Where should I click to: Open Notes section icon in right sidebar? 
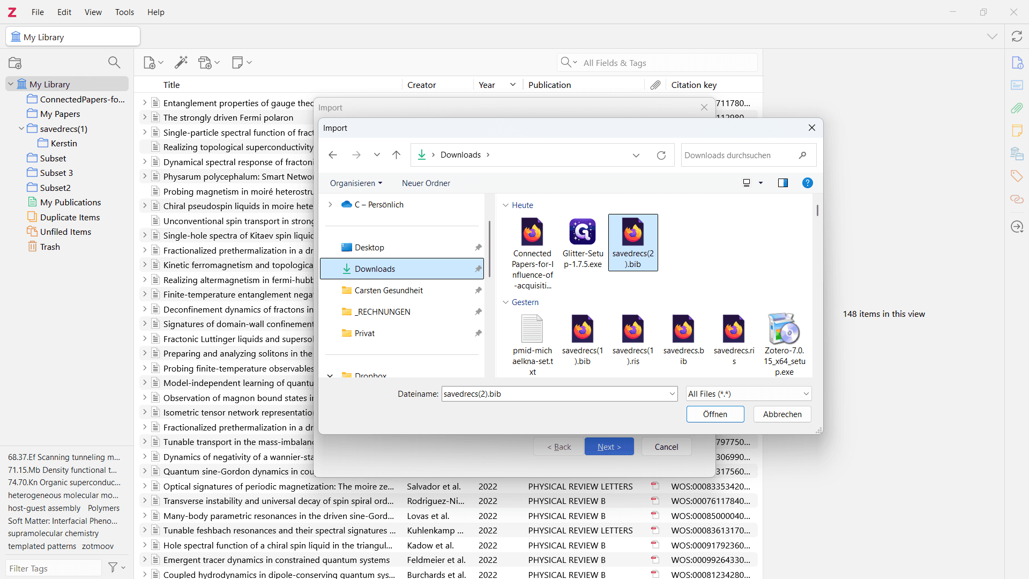1017,131
